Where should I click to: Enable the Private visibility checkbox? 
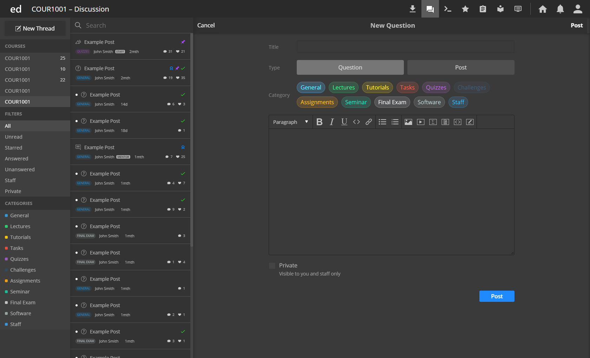[x=272, y=265]
